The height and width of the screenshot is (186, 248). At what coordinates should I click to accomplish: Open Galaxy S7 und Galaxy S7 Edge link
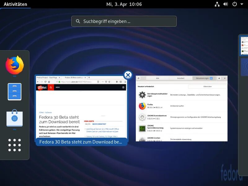click(x=102, y=136)
